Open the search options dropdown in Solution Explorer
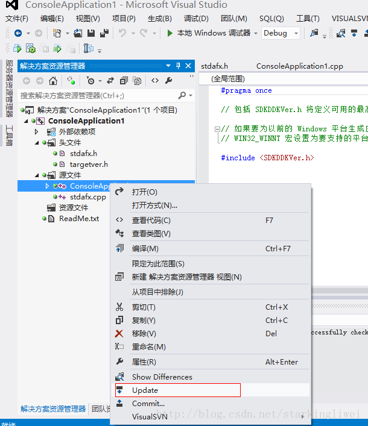The height and width of the screenshot is (426, 368). [x=191, y=96]
